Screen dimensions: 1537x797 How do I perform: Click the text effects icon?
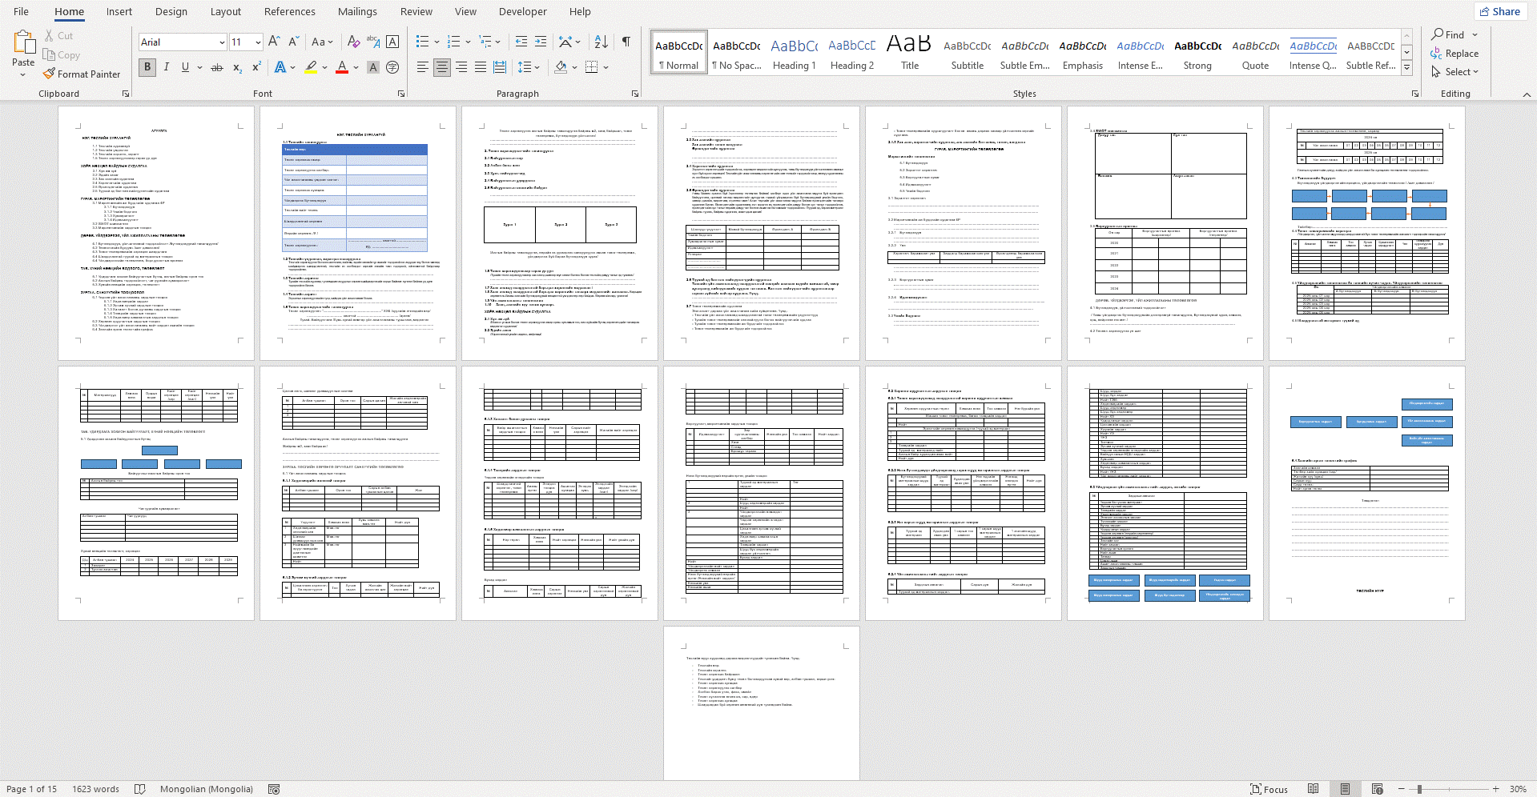(x=280, y=67)
